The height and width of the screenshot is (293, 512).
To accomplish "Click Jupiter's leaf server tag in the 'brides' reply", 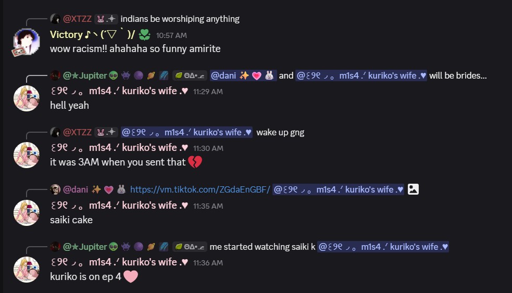I will click(x=190, y=75).
